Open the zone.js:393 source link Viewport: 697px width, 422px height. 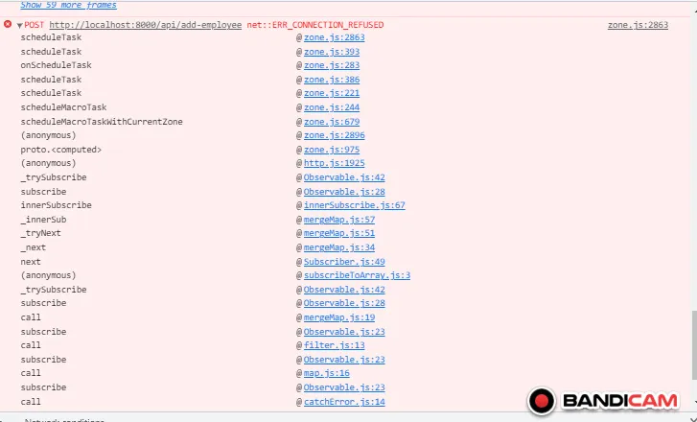pyautogui.click(x=332, y=52)
